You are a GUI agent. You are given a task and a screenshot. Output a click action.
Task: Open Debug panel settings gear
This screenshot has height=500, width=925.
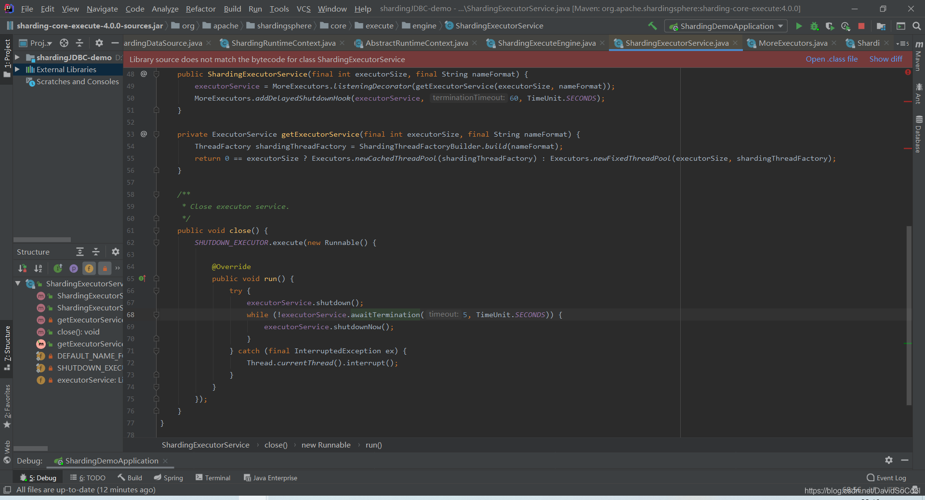[x=889, y=460]
